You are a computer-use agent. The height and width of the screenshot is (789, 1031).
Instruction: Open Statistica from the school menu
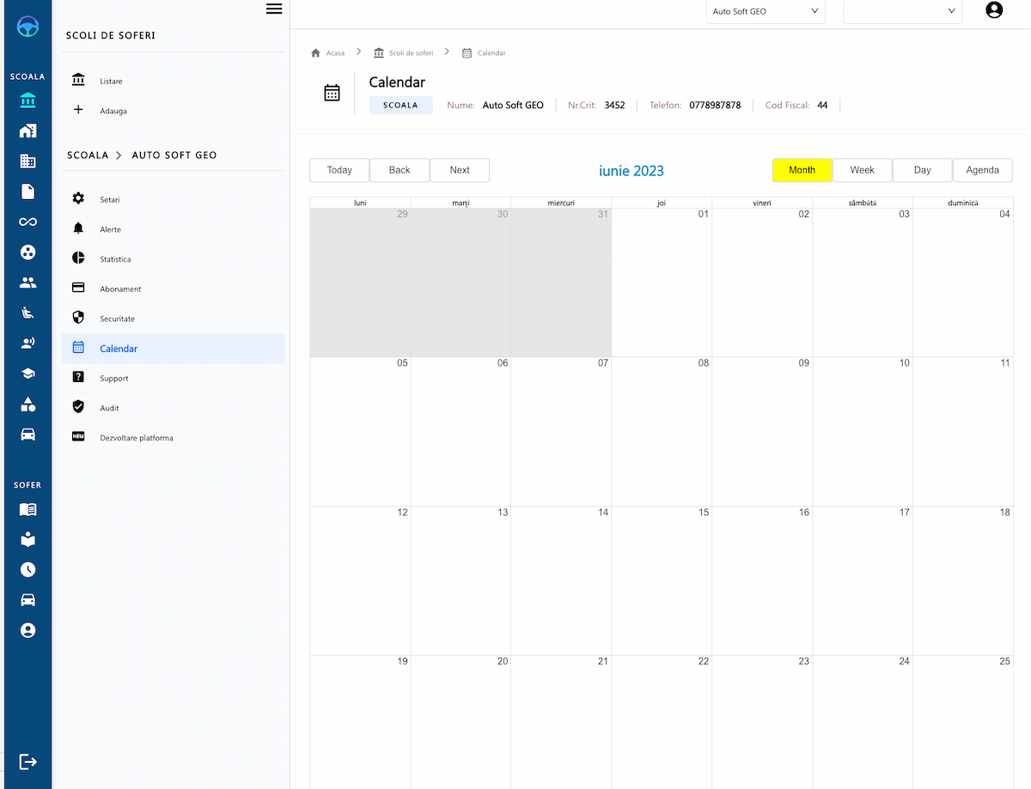pos(114,259)
